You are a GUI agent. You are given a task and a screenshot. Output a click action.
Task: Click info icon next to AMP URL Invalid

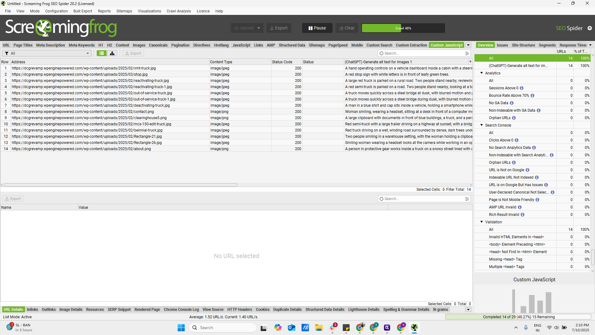click(x=520, y=207)
